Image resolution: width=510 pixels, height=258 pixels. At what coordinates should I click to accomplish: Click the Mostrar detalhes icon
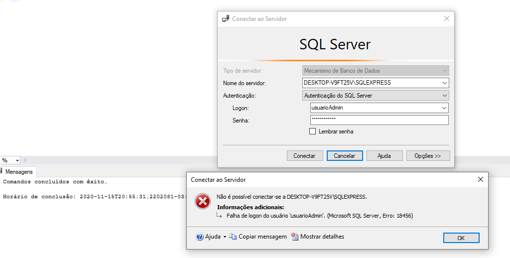pos(295,237)
